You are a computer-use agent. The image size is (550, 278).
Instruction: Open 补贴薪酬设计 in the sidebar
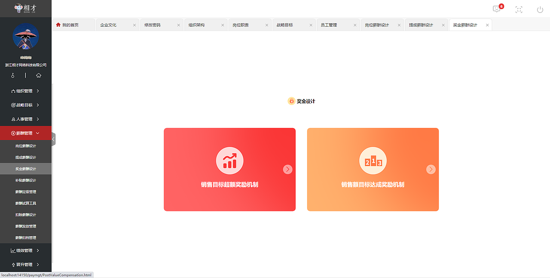click(x=26, y=180)
